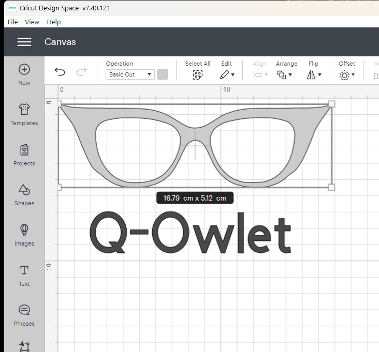Open the hamburger main menu
Viewport: 379px width, 352px height.
pos(24,42)
